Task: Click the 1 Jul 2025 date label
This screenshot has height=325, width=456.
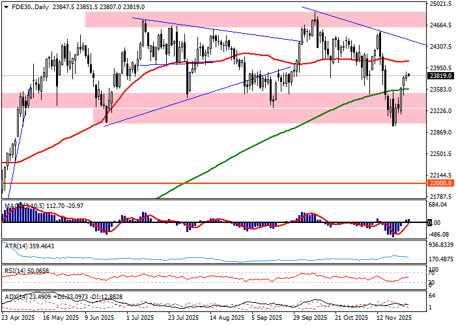Action: (139, 318)
